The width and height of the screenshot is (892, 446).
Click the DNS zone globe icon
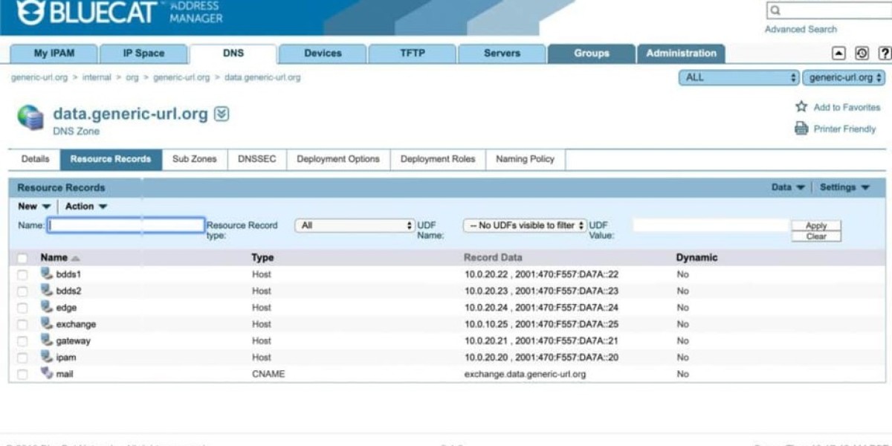30,117
